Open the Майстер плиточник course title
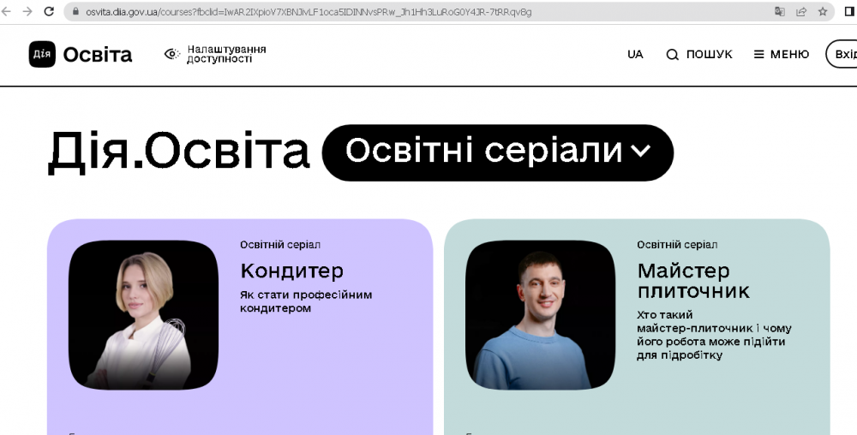The image size is (857, 435). (692, 281)
